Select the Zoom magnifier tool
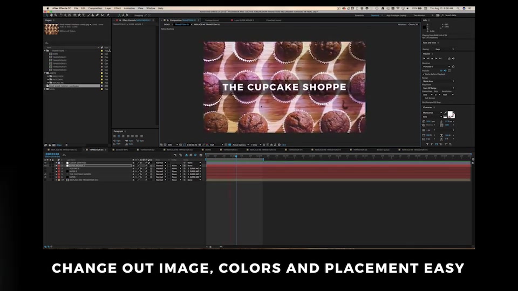This screenshot has height=291, width=518. [56, 15]
